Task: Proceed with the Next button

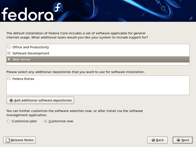Action: (x=183, y=140)
